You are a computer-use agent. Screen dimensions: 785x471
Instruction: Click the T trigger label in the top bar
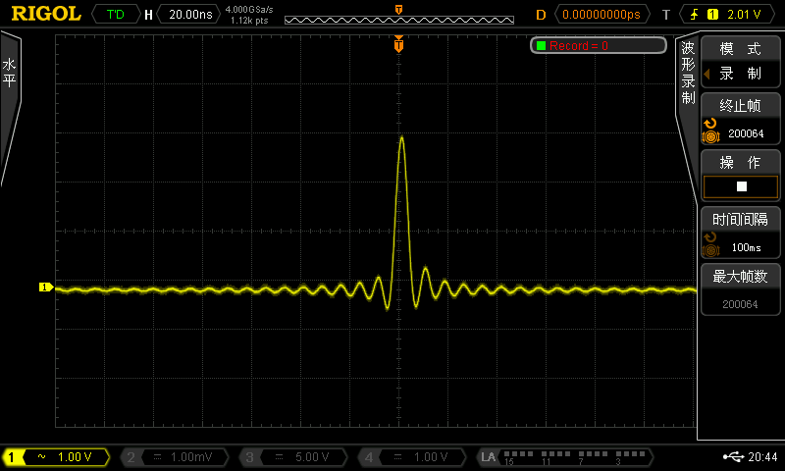pyautogui.click(x=666, y=15)
